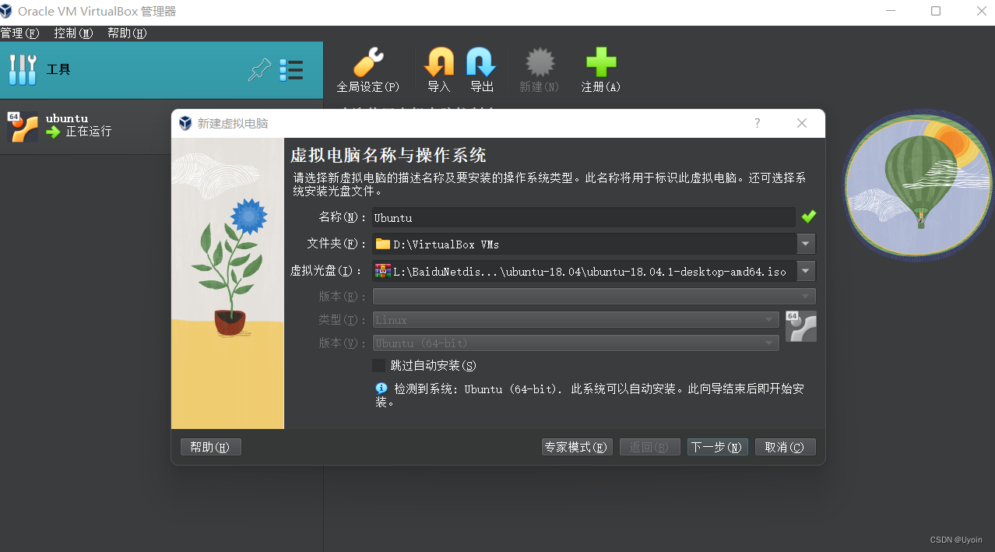
Task: Click the Export (导出) appliance icon
Action: click(481, 62)
